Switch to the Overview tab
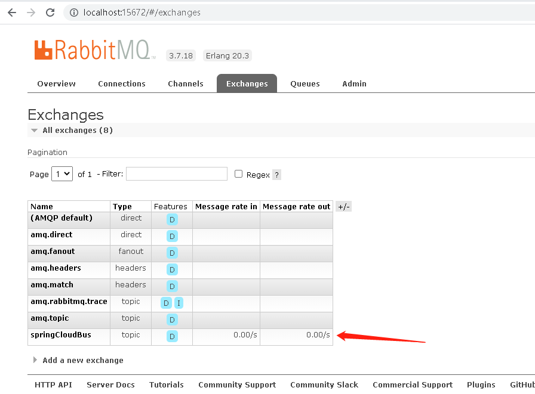535x394 pixels. [x=56, y=84]
